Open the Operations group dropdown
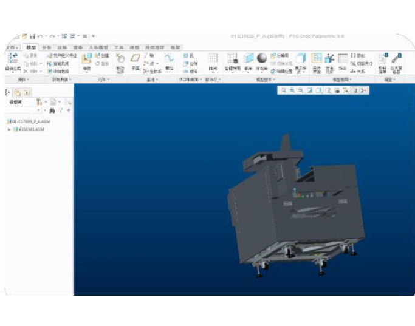 coord(25,80)
